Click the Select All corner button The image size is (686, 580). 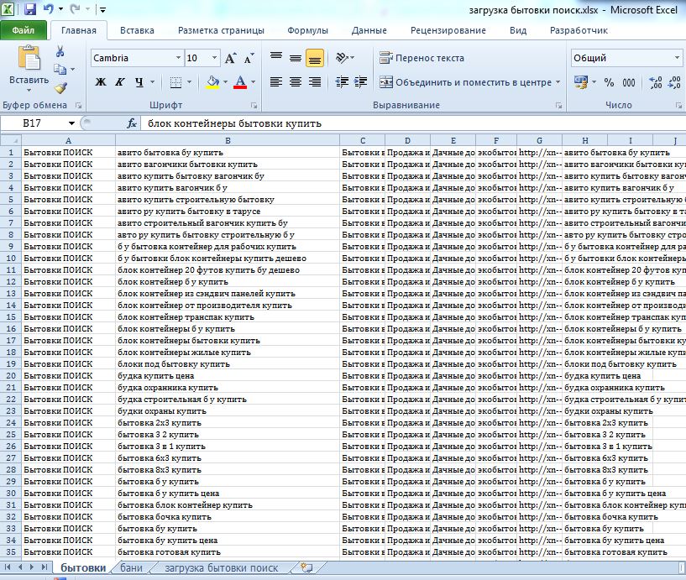click(x=11, y=140)
